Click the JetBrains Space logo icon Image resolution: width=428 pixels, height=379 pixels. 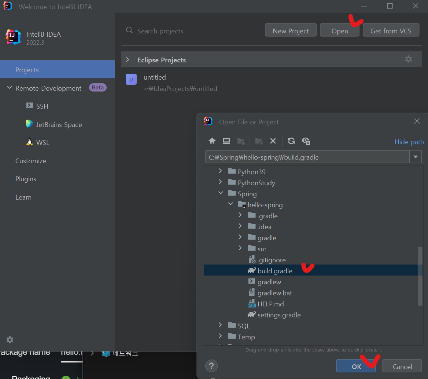pyautogui.click(x=29, y=124)
